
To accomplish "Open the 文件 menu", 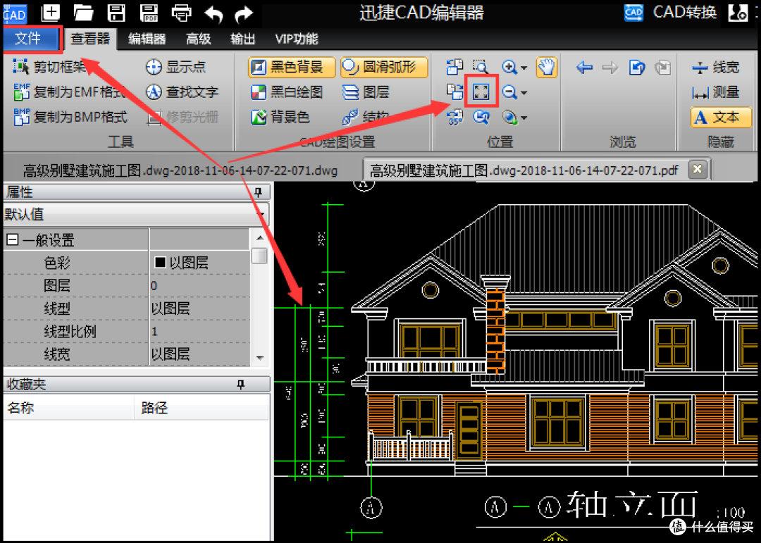I will pyautogui.click(x=32, y=38).
